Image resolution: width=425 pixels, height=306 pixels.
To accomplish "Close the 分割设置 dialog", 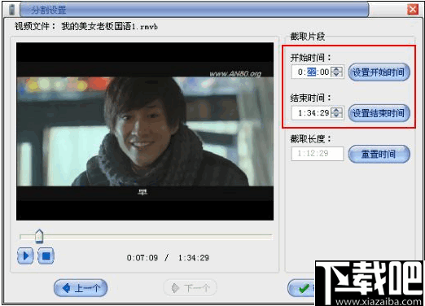I will [413, 10].
